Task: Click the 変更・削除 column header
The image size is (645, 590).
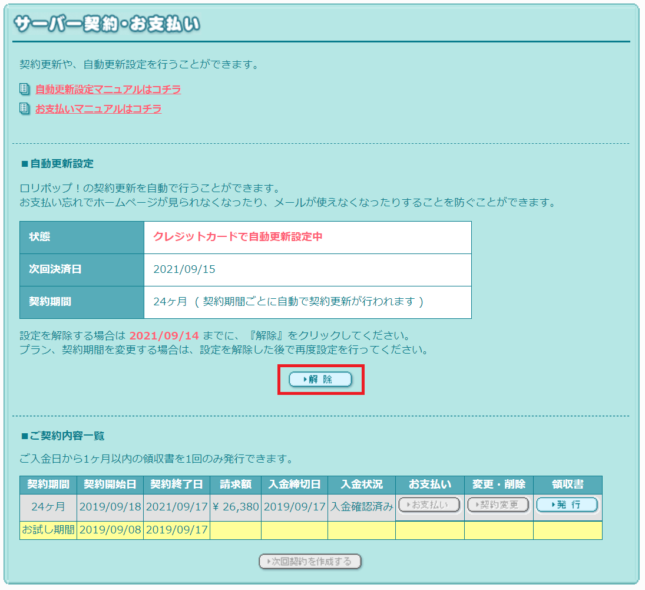Action: click(x=499, y=484)
